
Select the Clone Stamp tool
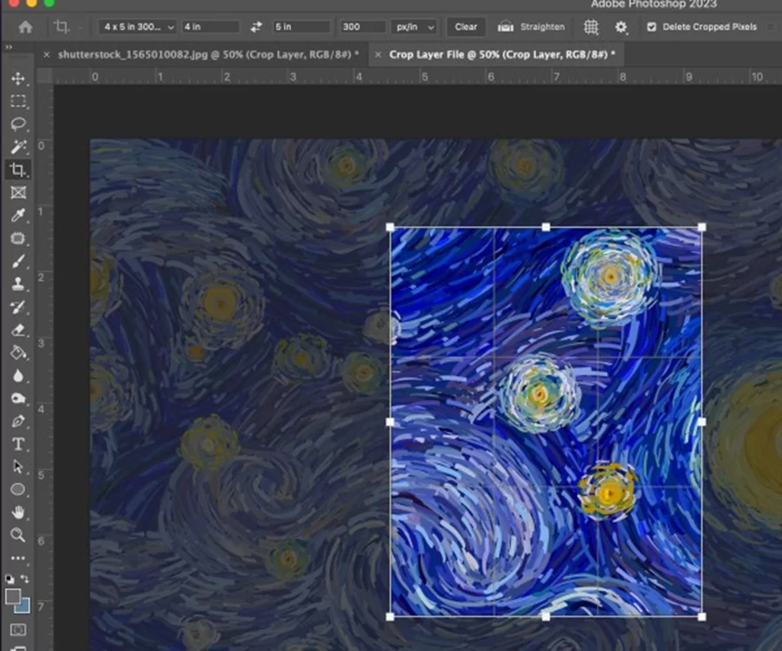[x=18, y=284]
